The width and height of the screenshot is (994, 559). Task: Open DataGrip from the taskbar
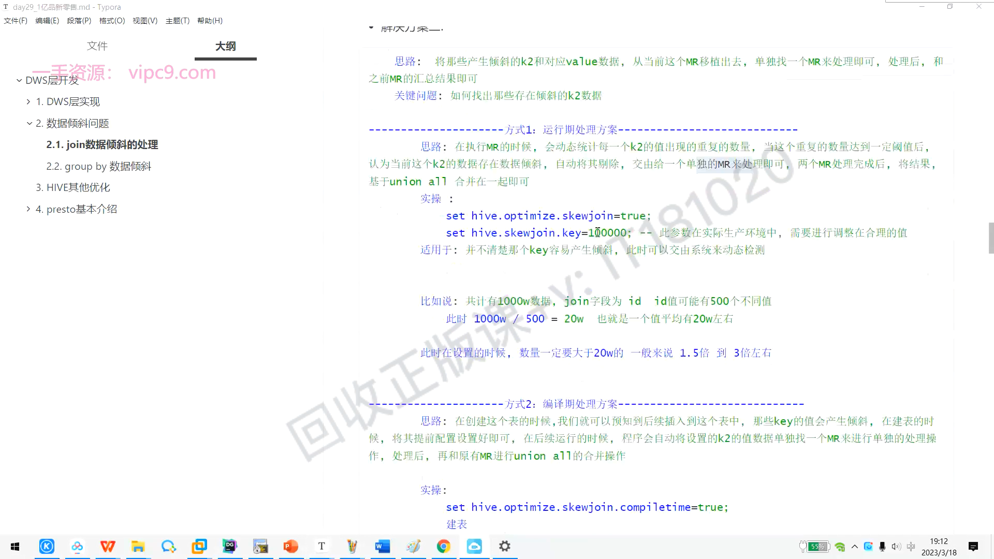[x=230, y=547]
